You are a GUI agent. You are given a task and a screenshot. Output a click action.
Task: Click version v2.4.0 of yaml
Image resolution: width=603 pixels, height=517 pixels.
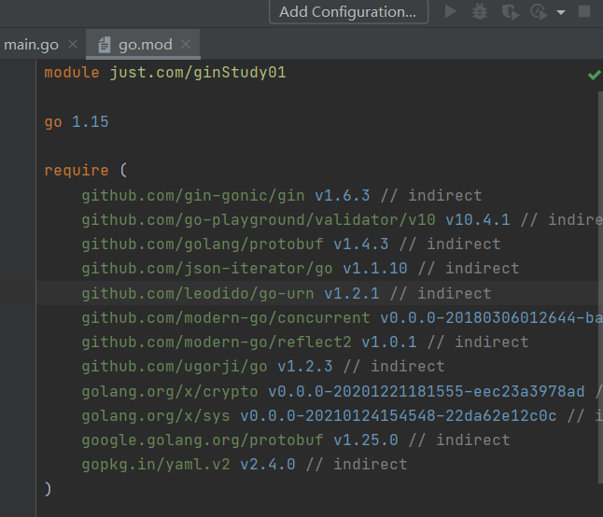coord(268,465)
